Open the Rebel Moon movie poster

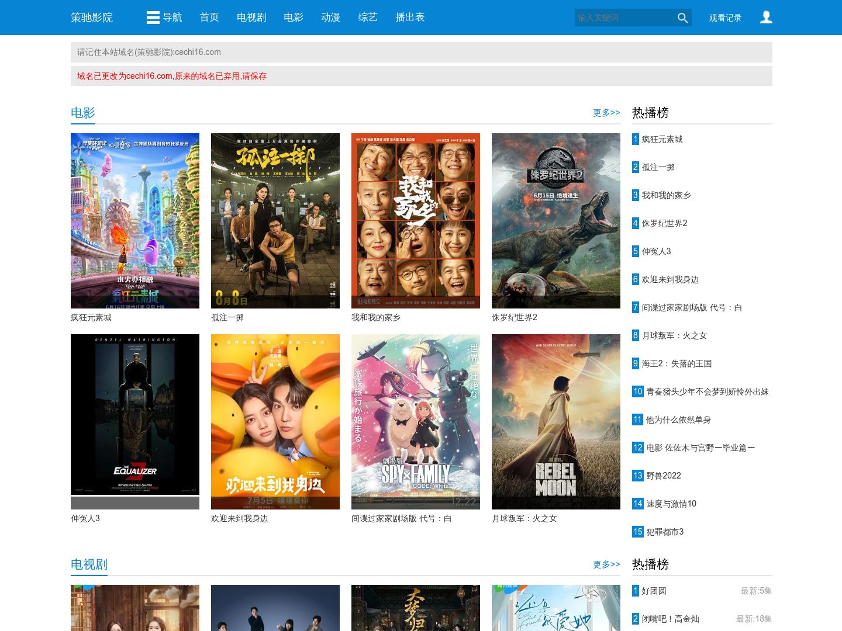click(x=556, y=422)
